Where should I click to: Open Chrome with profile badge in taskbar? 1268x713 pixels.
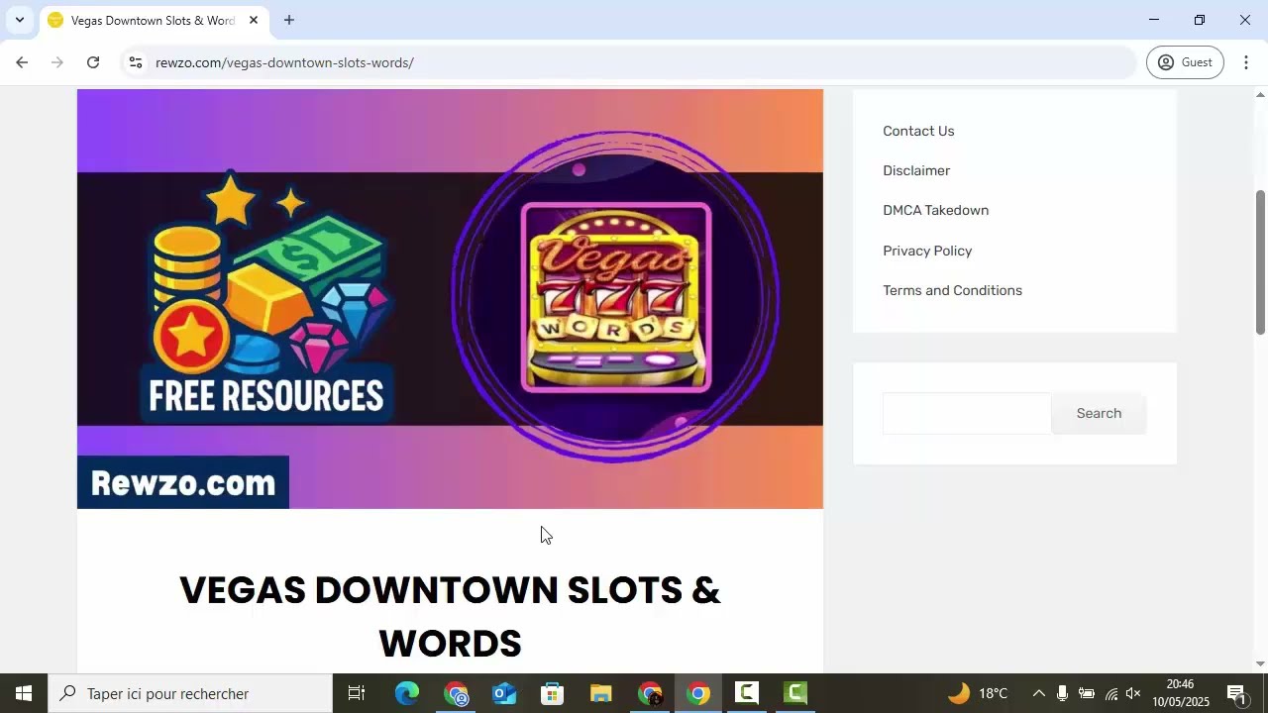[456, 693]
